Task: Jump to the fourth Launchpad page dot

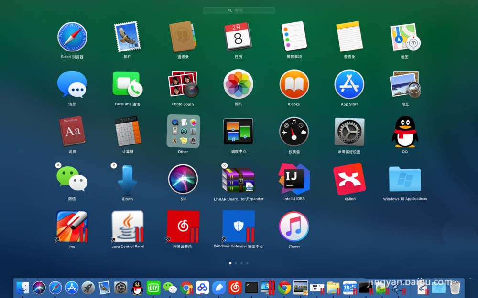Action: pyautogui.click(x=247, y=263)
